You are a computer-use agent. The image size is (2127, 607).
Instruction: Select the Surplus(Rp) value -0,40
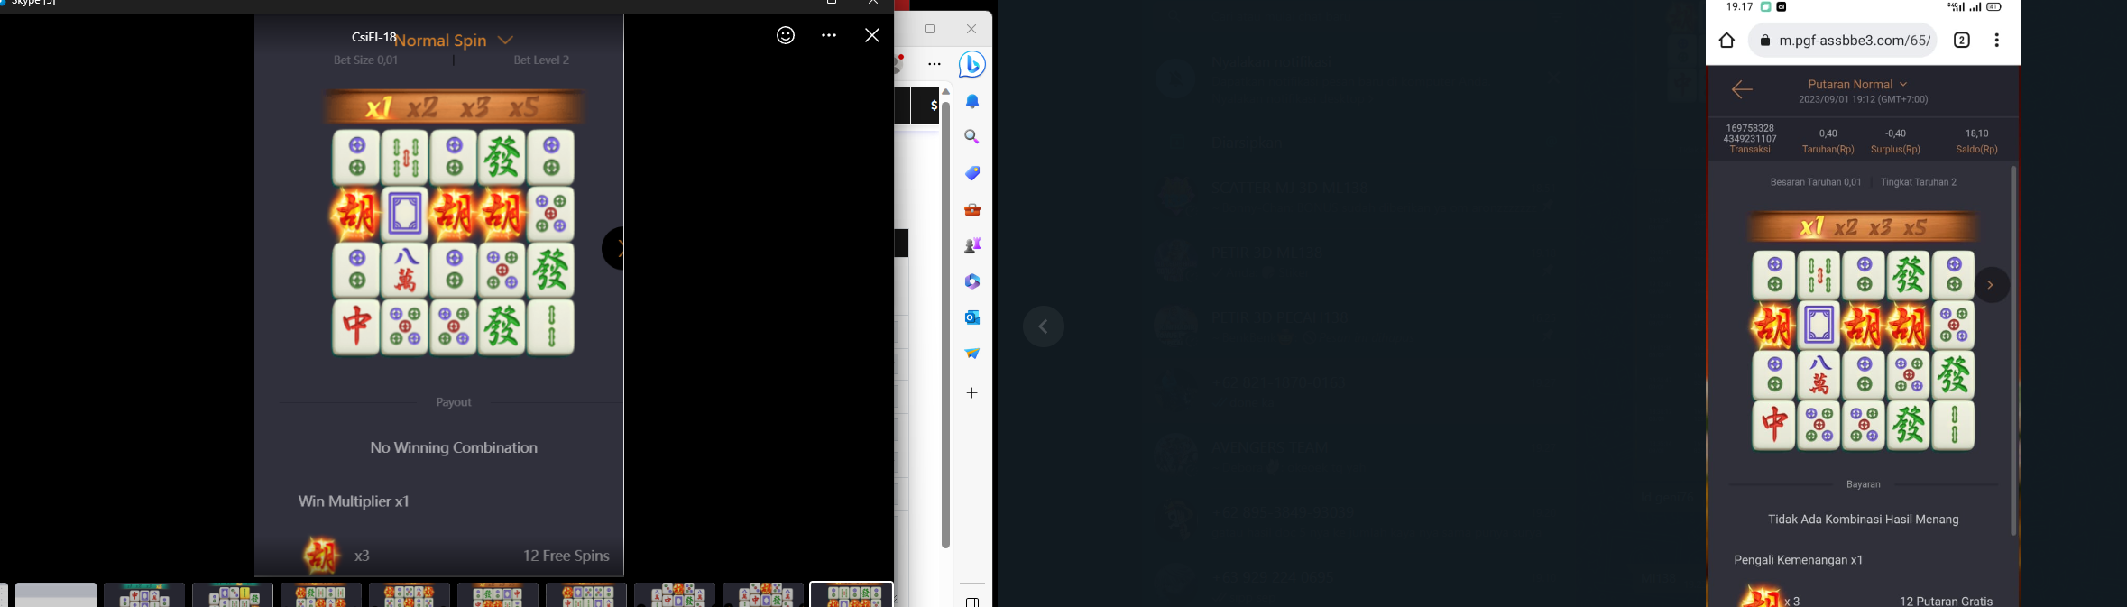point(1895,133)
